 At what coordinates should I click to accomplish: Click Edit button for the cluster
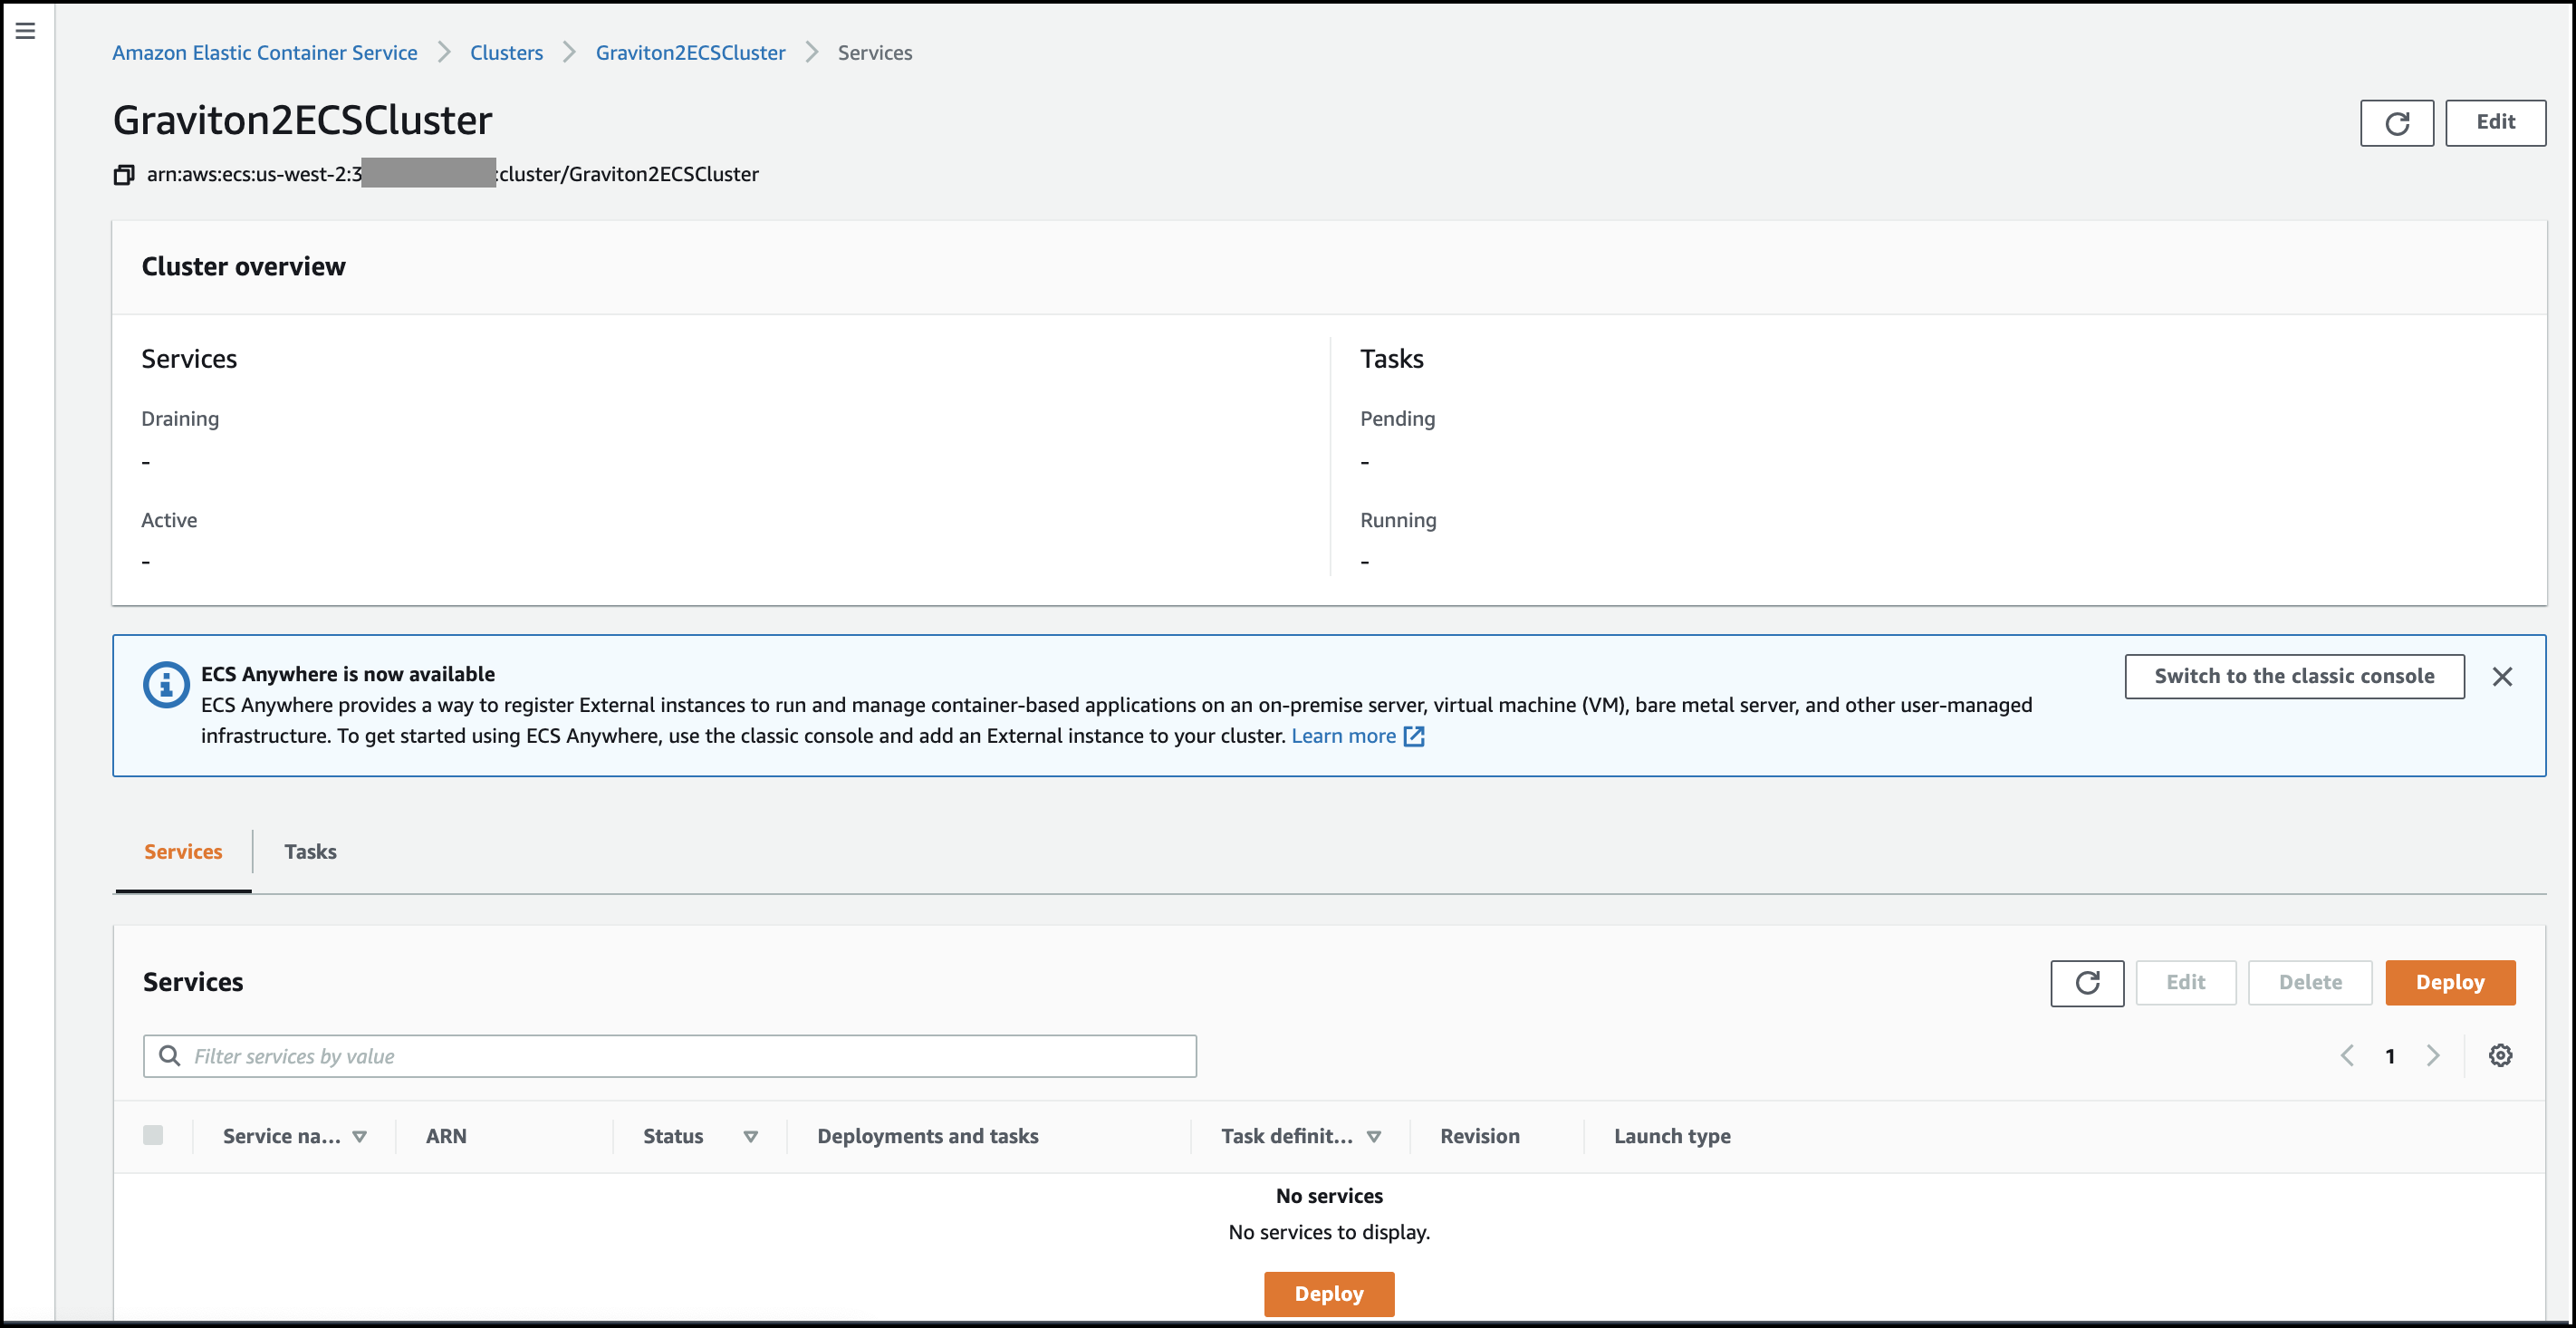click(2495, 123)
